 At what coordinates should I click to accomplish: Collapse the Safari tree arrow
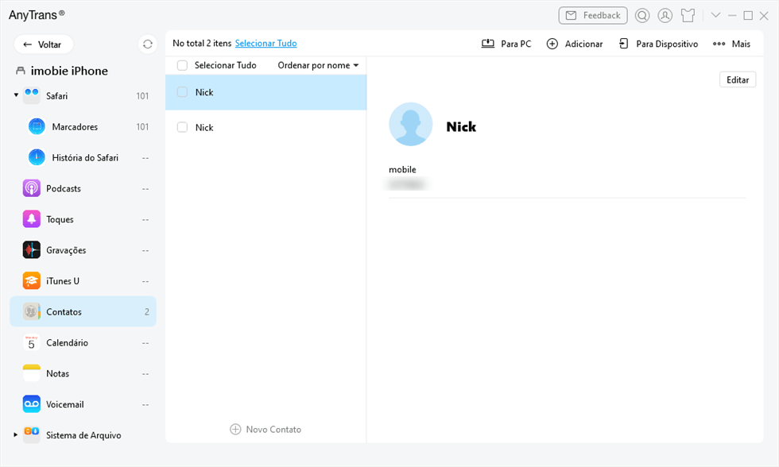tap(16, 95)
